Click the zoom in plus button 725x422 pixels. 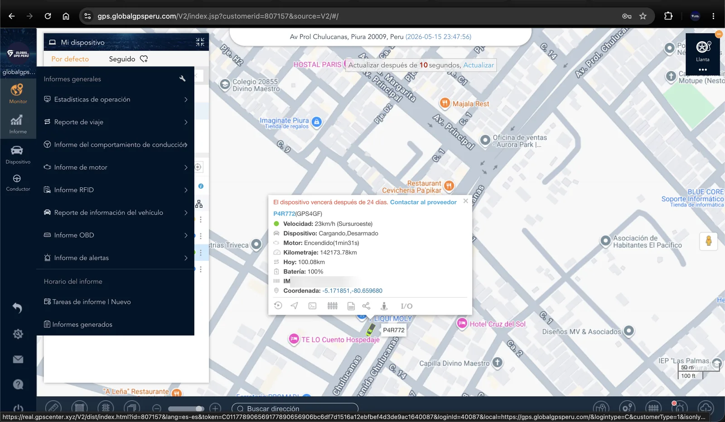point(215,408)
